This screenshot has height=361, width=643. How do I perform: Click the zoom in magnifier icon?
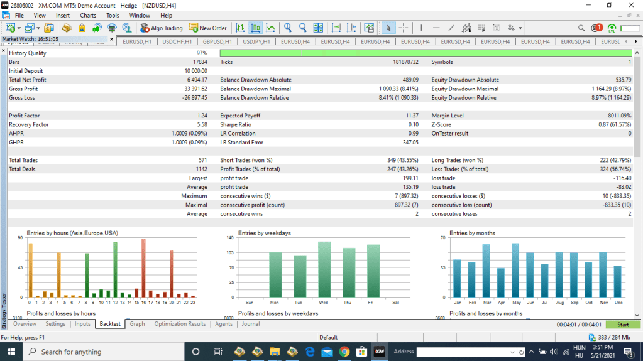click(x=288, y=28)
